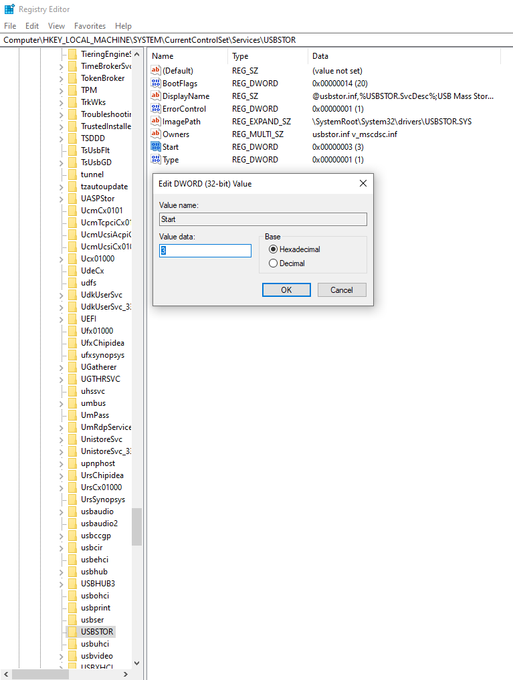Click the tree scroll-down arrow

point(137,663)
